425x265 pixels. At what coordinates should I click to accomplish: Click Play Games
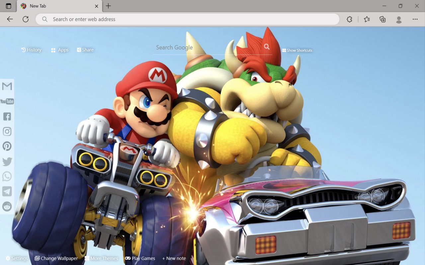(x=140, y=258)
